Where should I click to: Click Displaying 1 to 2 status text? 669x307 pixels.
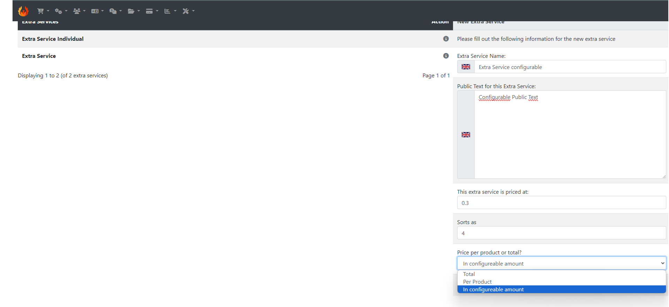coord(63,75)
